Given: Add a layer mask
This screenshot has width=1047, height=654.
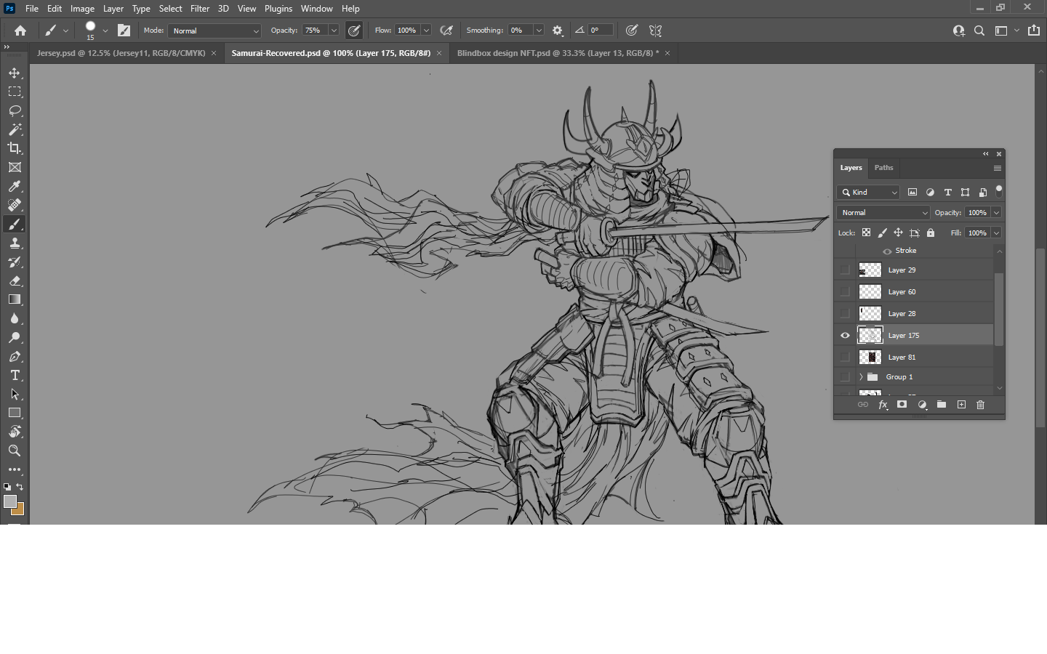Looking at the screenshot, I should pos(902,405).
